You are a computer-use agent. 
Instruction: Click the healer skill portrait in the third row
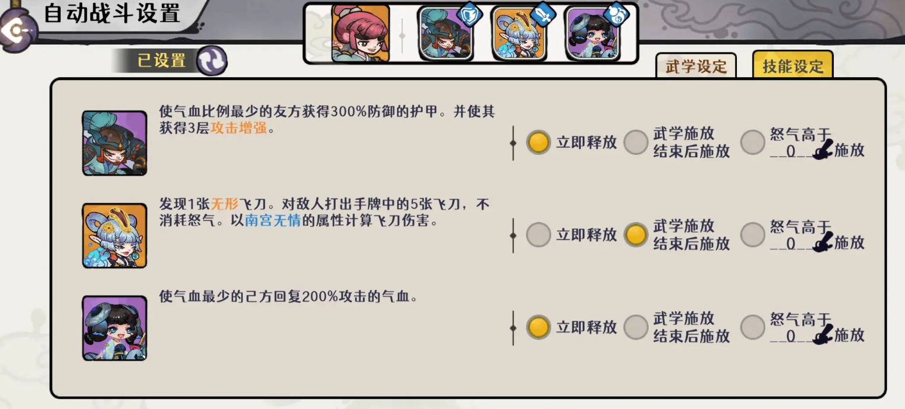(114, 327)
